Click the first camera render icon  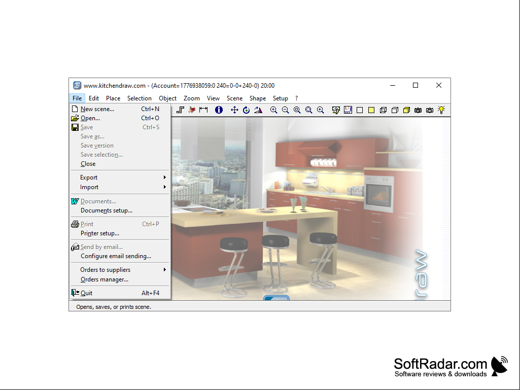pos(418,110)
